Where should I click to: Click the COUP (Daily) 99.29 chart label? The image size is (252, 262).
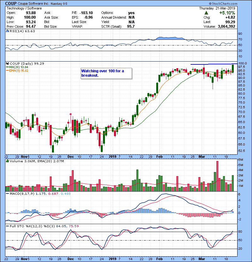[x=27, y=64]
